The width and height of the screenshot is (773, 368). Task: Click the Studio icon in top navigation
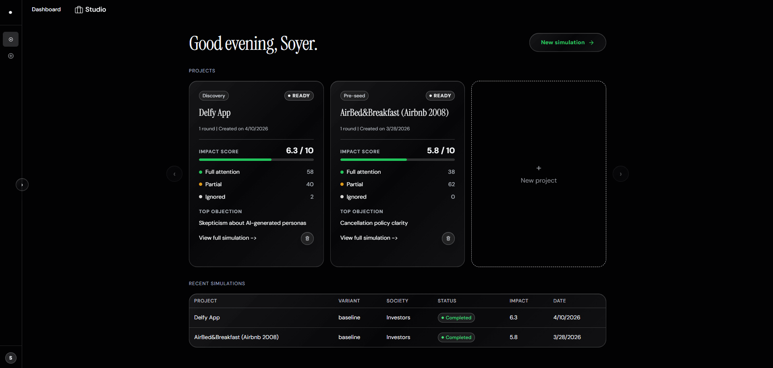pyautogui.click(x=79, y=10)
